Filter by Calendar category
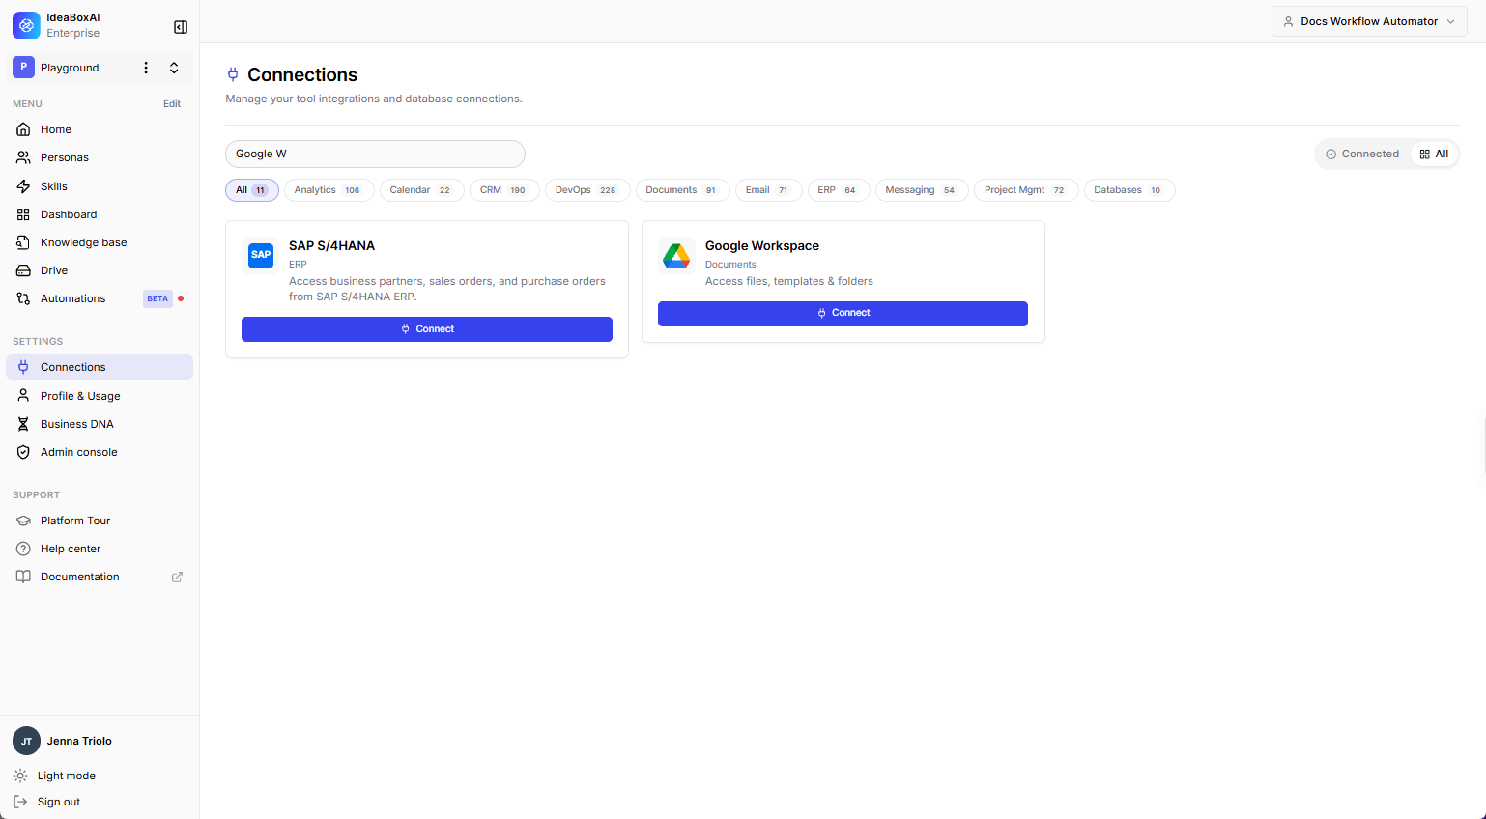This screenshot has height=819, width=1486. point(421,190)
